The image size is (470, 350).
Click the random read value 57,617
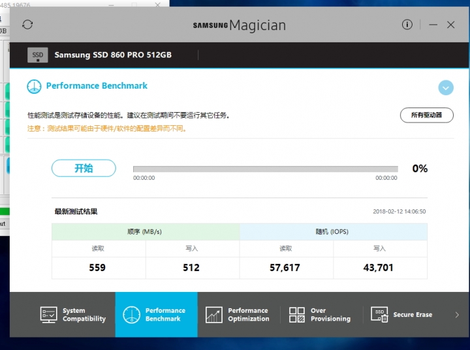click(285, 267)
